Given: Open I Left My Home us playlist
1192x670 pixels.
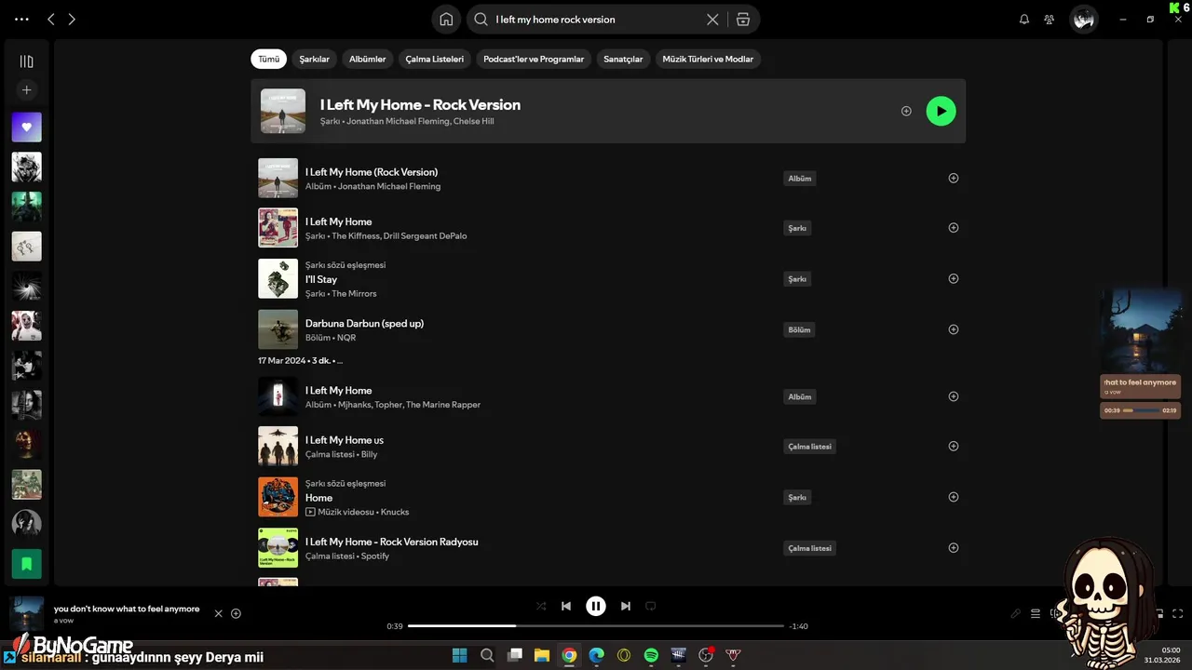Looking at the screenshot, I should (345, 440).
